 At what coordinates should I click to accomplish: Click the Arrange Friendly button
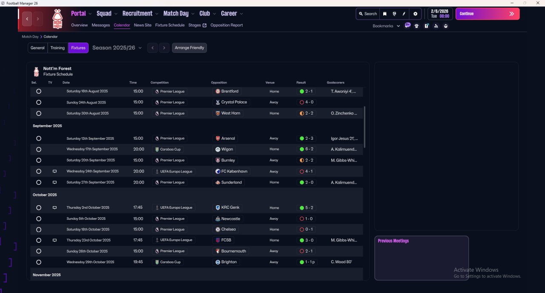[189, 48]
